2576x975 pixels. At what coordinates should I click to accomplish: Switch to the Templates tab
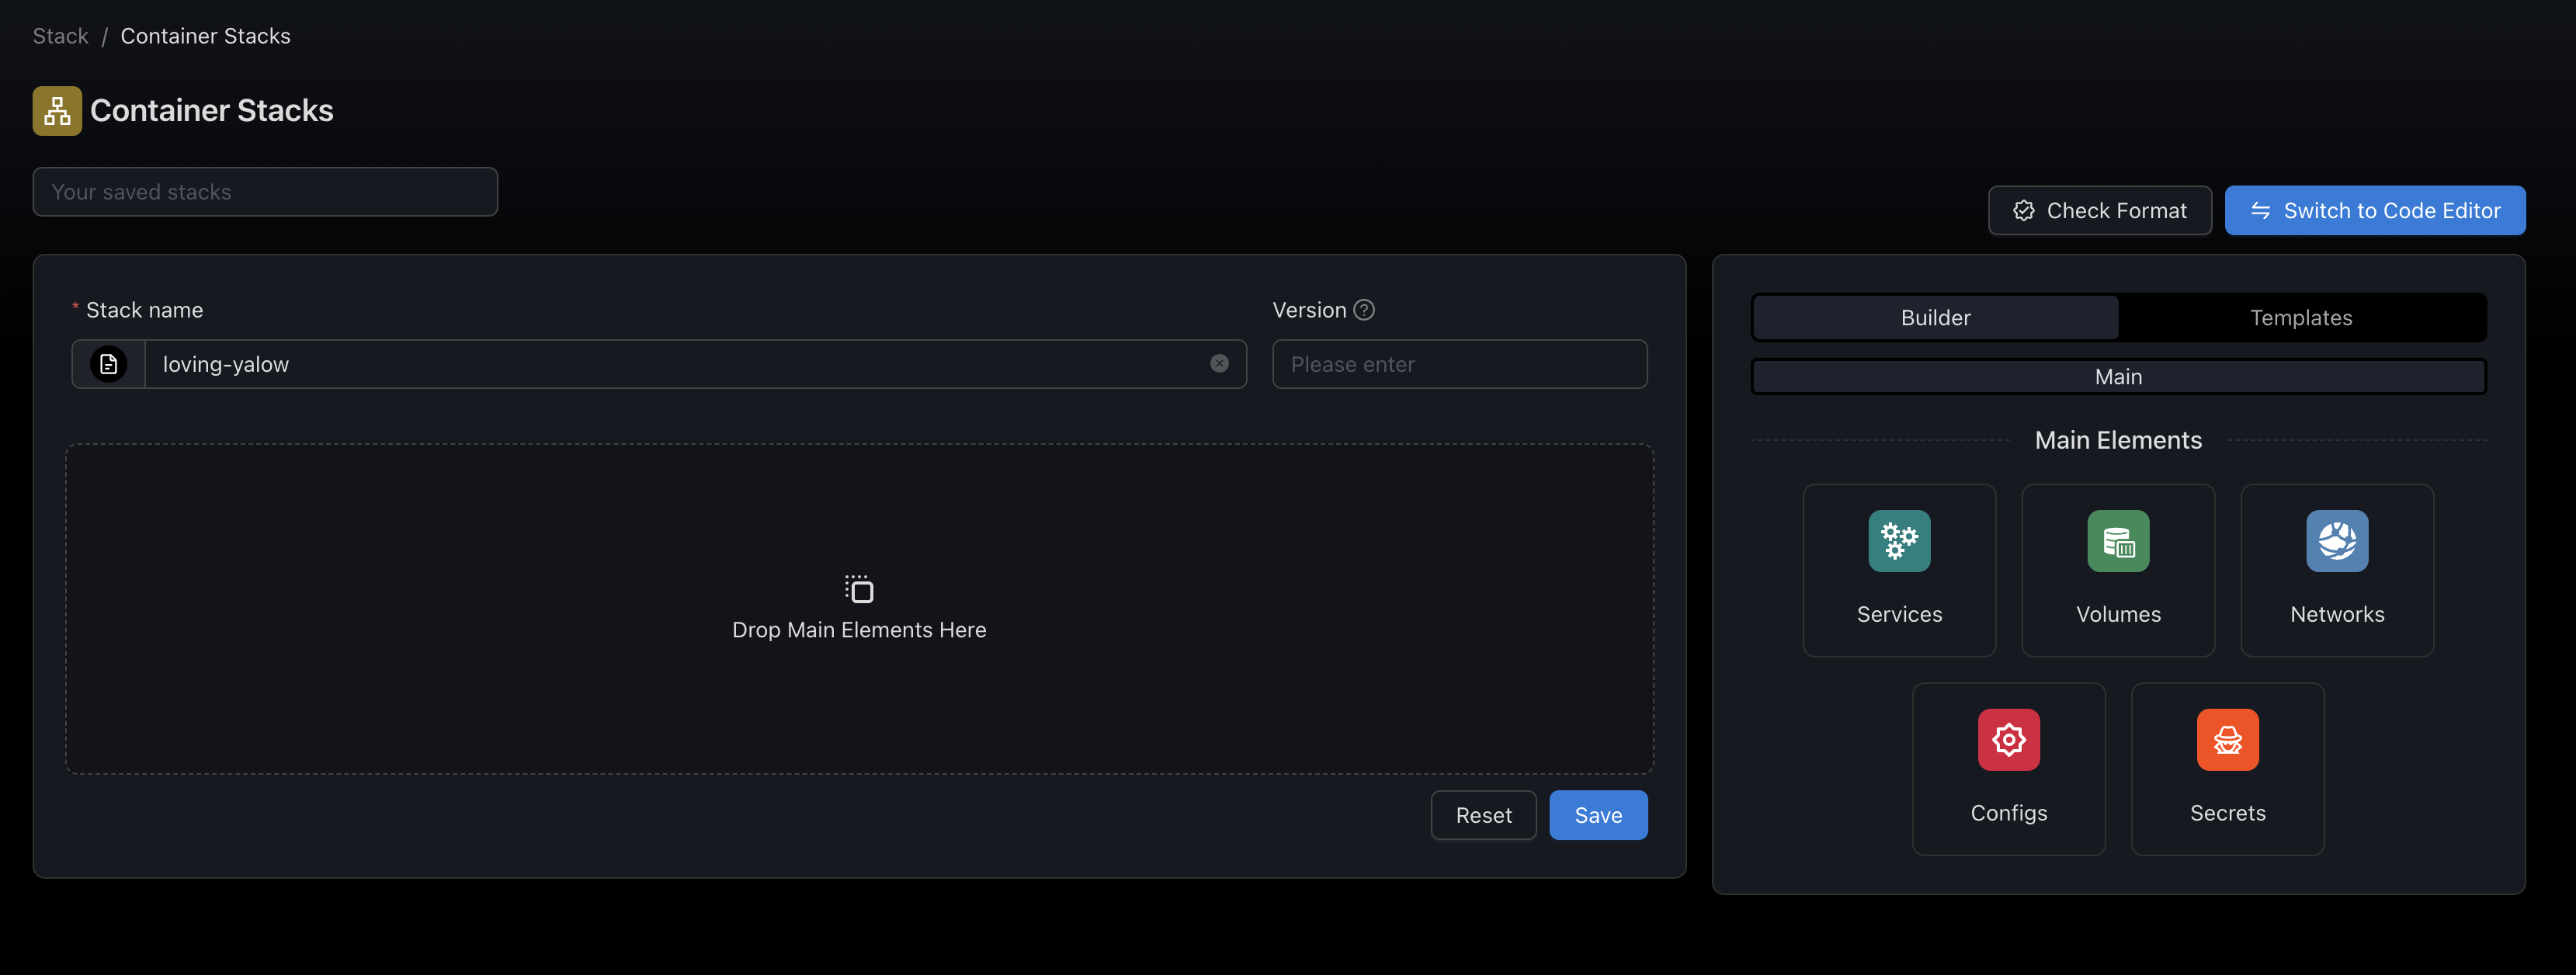point(2300,318)
